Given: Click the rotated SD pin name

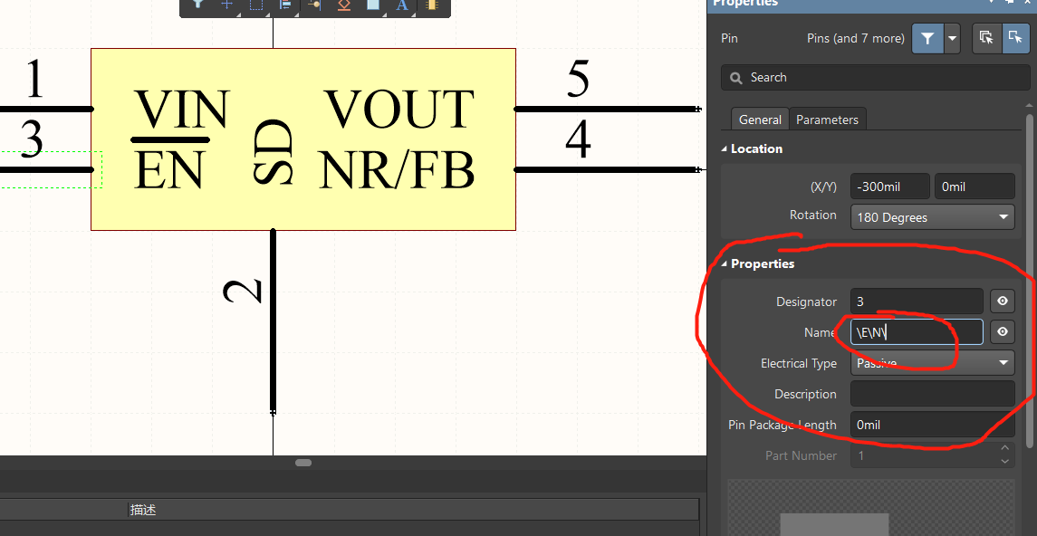Looking at the screenshot, I should tap(274, 151).
